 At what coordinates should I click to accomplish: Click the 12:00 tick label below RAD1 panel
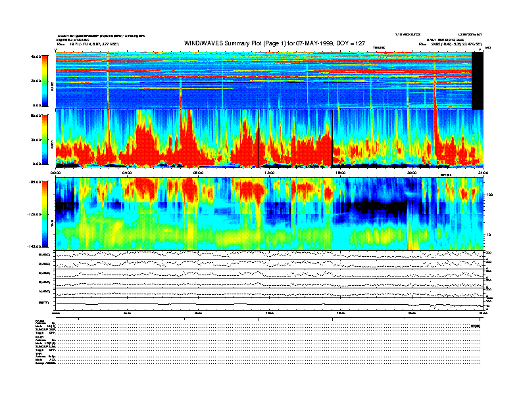270,173
